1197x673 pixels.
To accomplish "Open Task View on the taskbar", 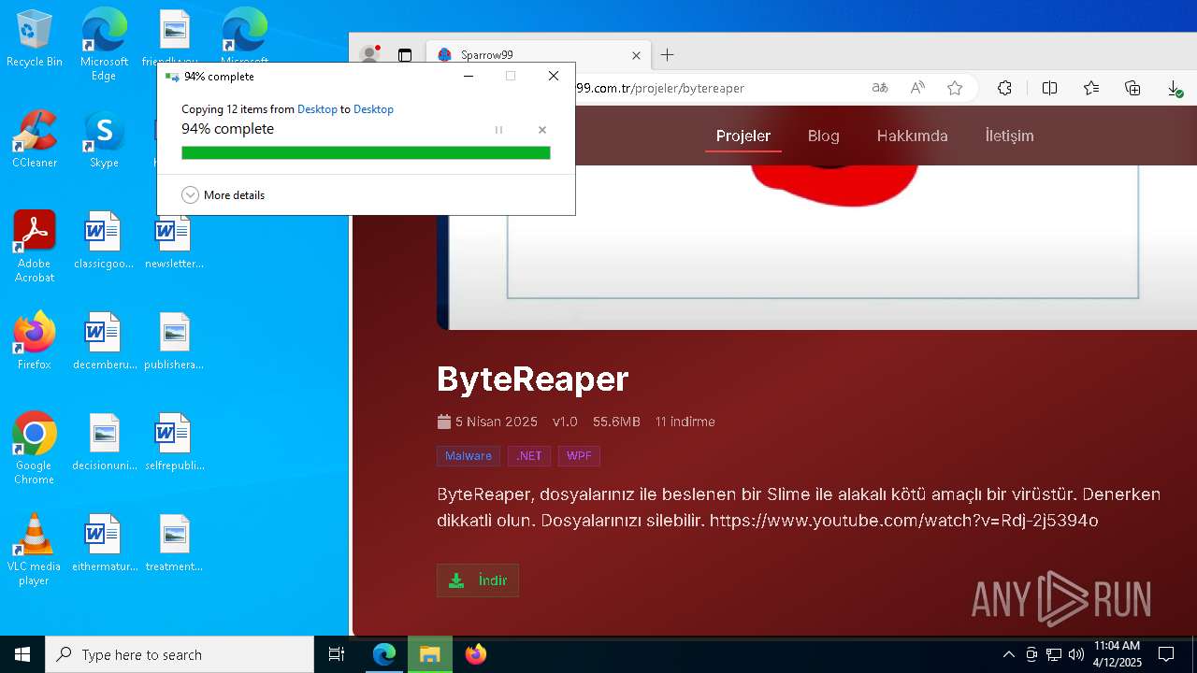I will pyautogui.click(x=337, y=654).
